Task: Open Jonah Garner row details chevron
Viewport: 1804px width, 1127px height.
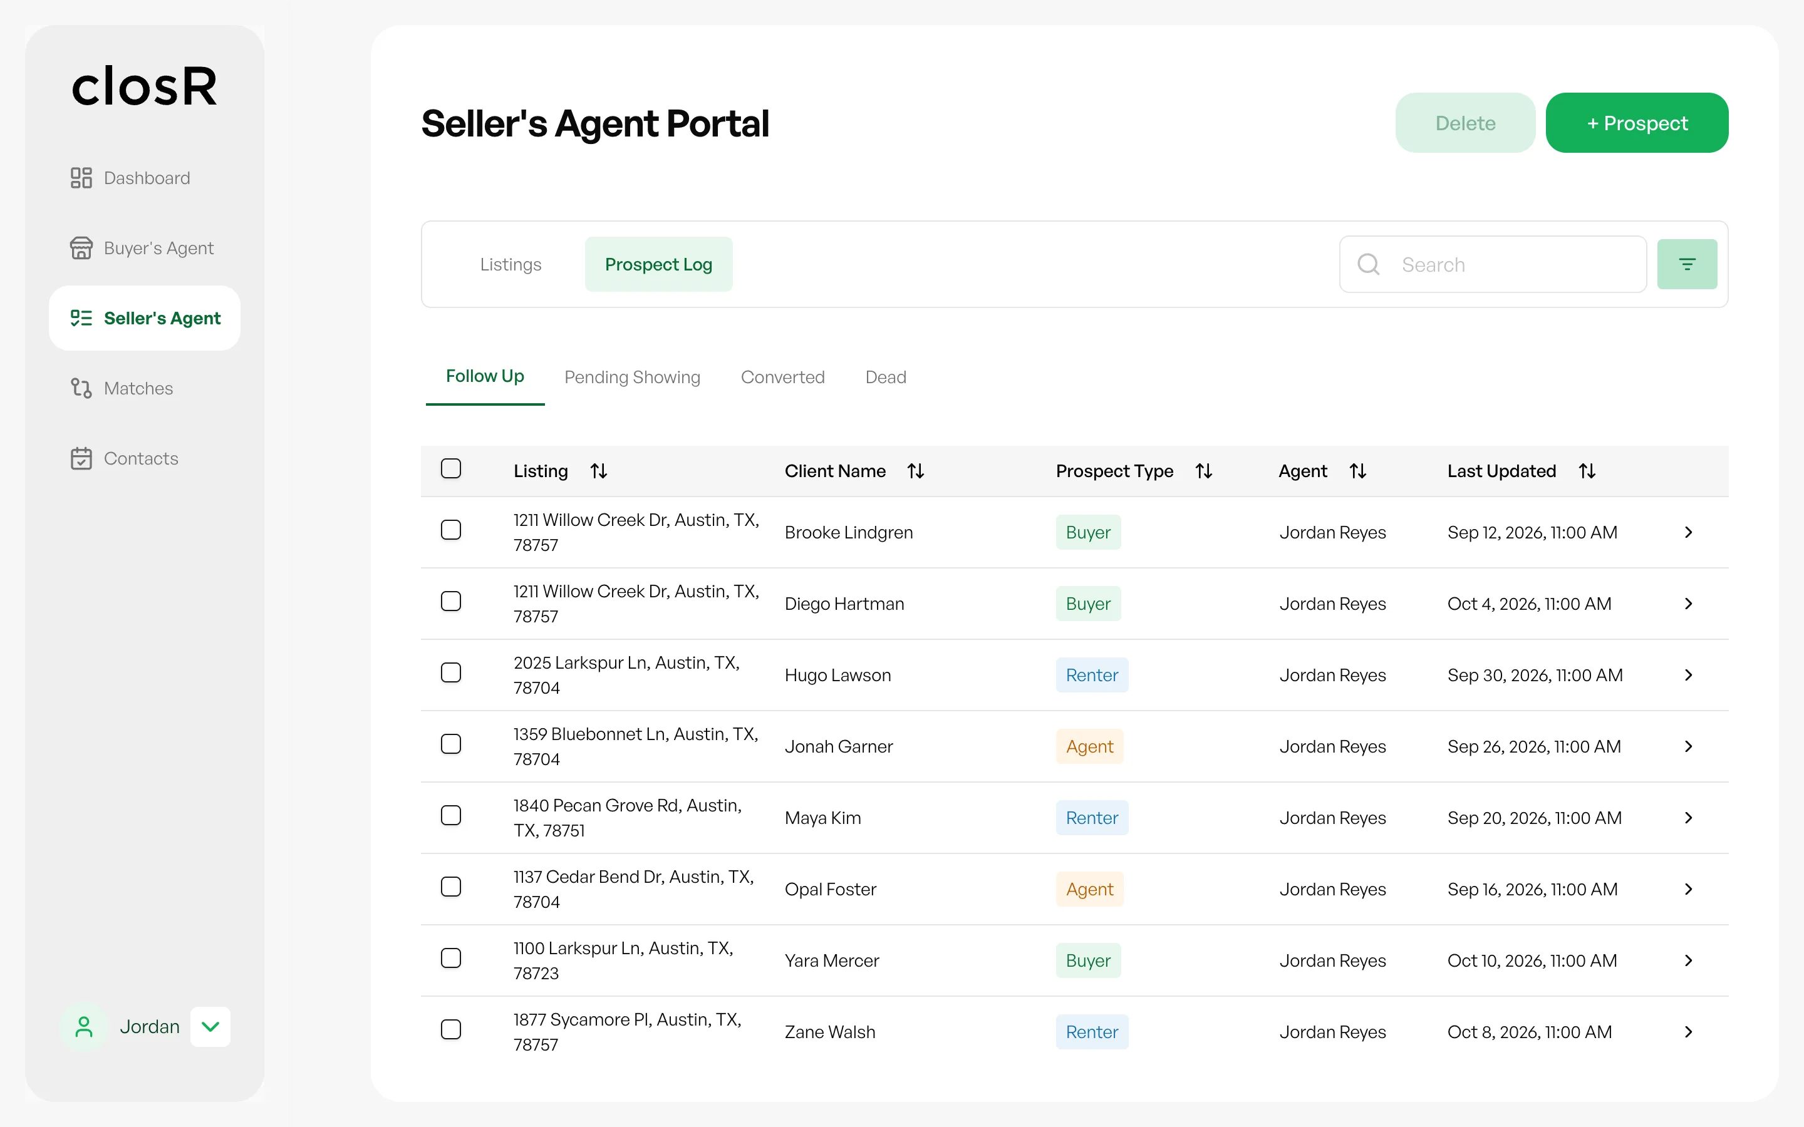Action: [1689, 746]
